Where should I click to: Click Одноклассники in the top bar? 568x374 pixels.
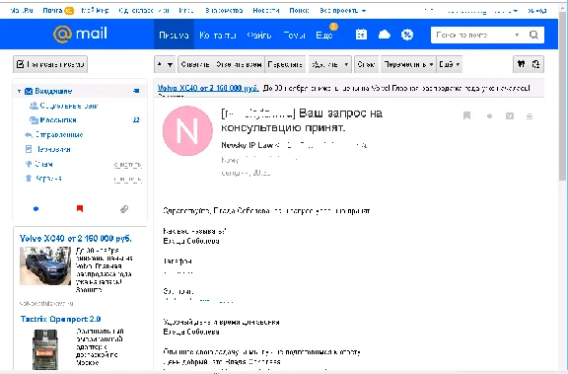pos(144,10)
